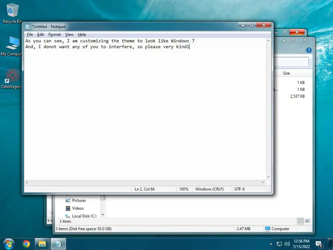Show the clock and calendar flyout
333x250 pixels.
pos(301,244)
